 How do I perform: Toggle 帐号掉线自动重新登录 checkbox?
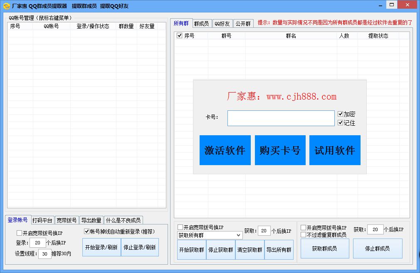pyautogui.click(x=86, y=232)
